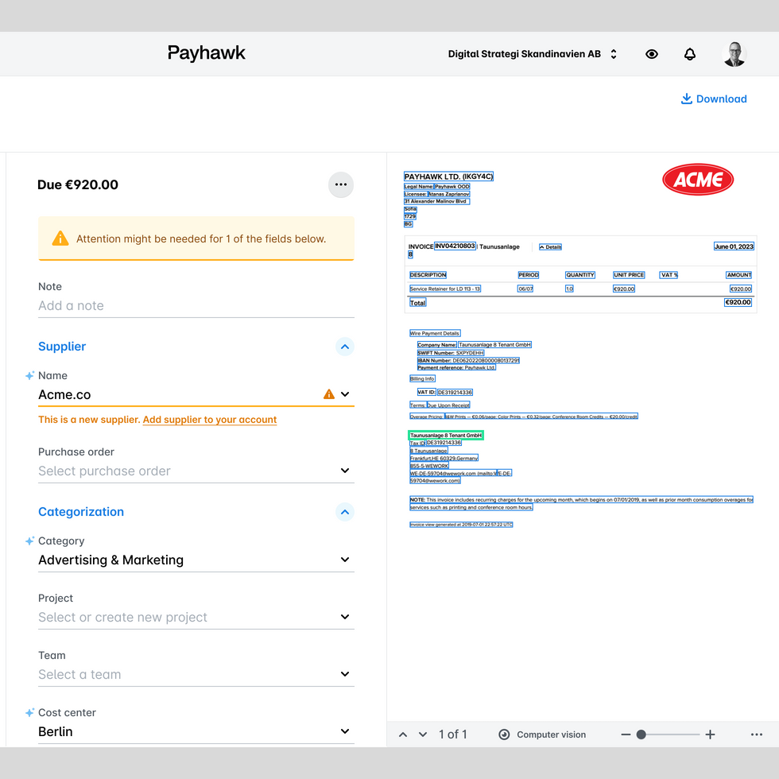This screenshot has height=779, width=779.
Task: Click the Categorization heading
Action: coord(81,512)
